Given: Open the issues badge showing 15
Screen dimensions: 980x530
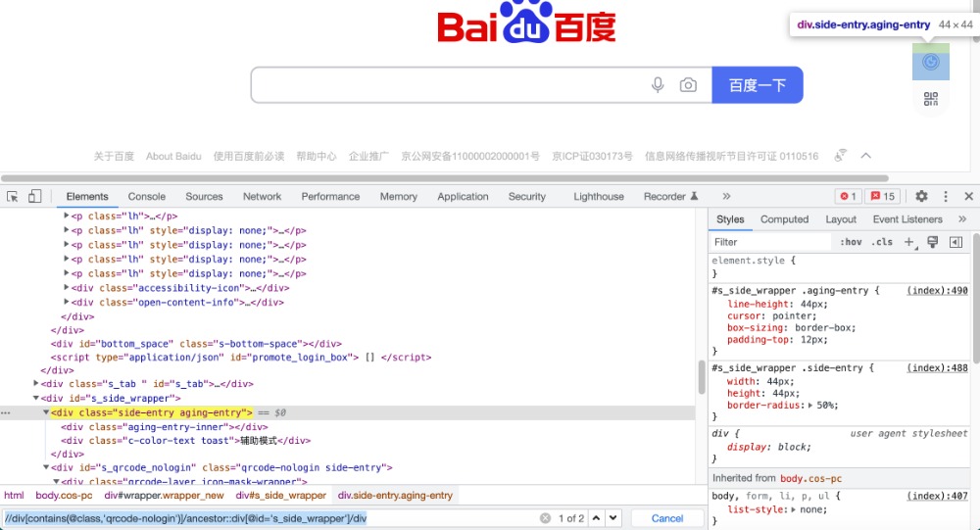Looking at the screenshot, I should pos(883,196).
